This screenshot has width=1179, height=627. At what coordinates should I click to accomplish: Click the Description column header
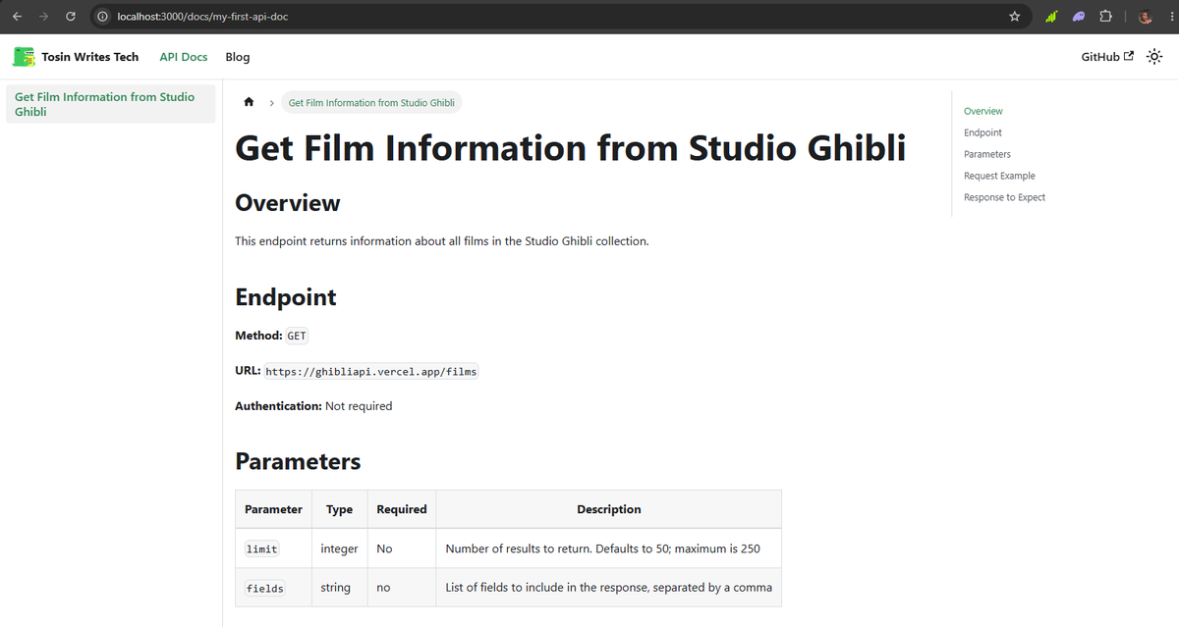click(x=609, y=509)
